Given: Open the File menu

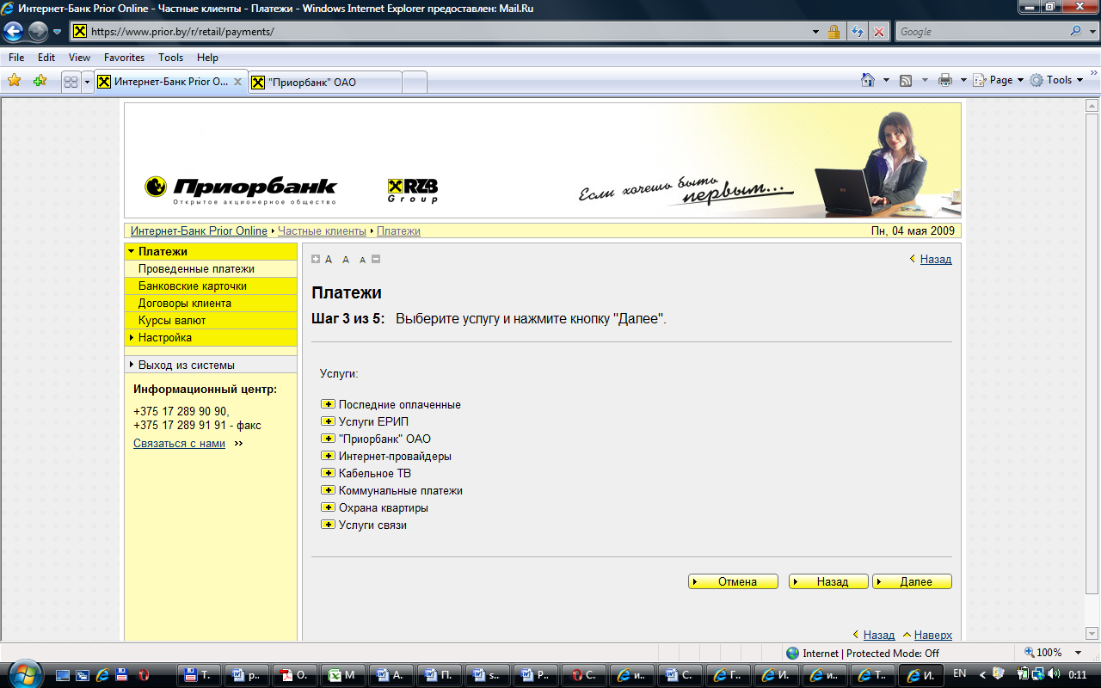Looking at the screenshot, I should [x=16, y=58].
